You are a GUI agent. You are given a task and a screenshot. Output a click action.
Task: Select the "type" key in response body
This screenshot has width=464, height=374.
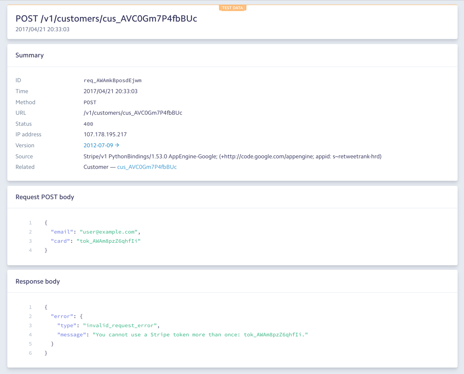(67, 326)
